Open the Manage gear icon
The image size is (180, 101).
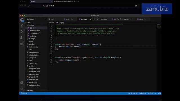pos(22,89)
